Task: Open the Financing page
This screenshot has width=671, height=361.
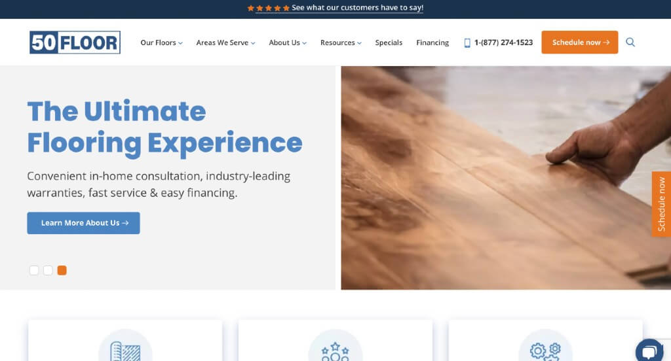Action: (x=432, y=43)
